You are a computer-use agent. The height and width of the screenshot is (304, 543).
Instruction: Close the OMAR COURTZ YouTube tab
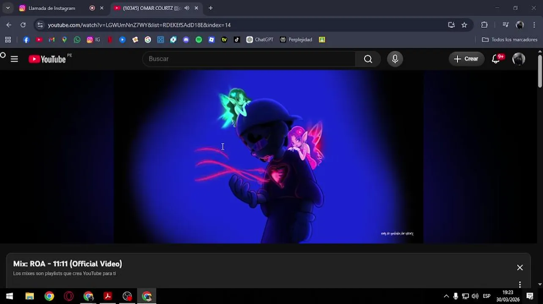pos(196,8)
